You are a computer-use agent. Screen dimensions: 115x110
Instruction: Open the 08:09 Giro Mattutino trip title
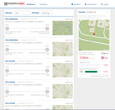(x=12, y=40)
